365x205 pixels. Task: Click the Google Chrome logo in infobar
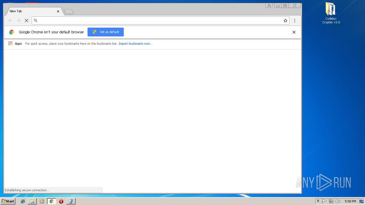coord(12,32)
